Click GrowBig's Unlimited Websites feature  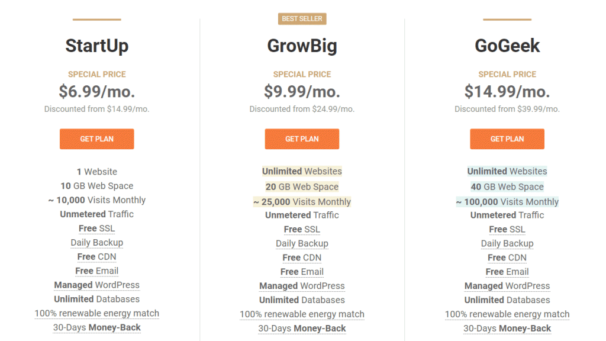302,172
